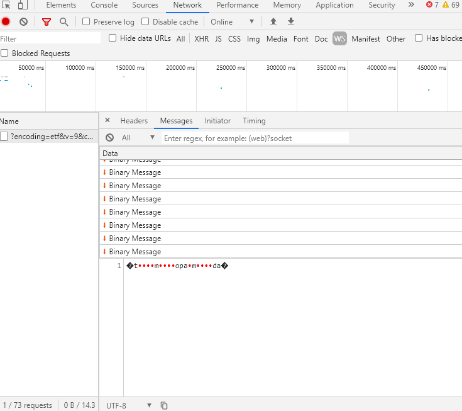Select the Messages tab
The width and height of the screenshot is (462, 411).
pyautogui.click(x=176, y=121)
